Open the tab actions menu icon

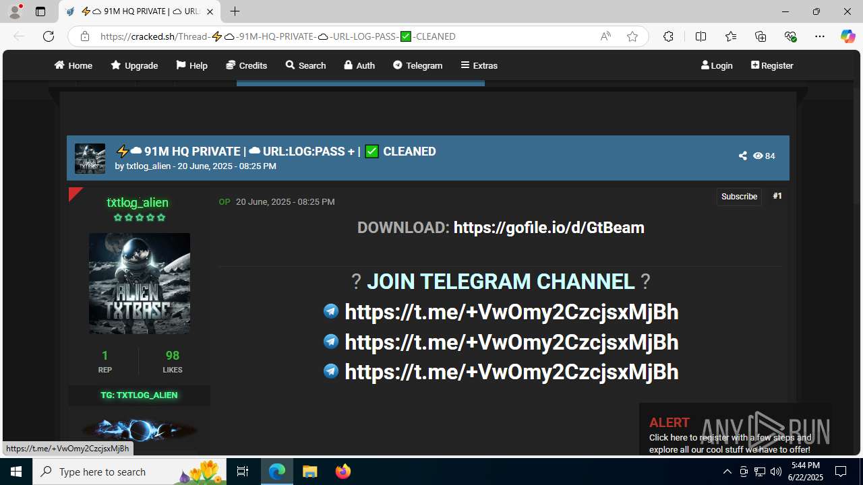(x=40, y=11)
